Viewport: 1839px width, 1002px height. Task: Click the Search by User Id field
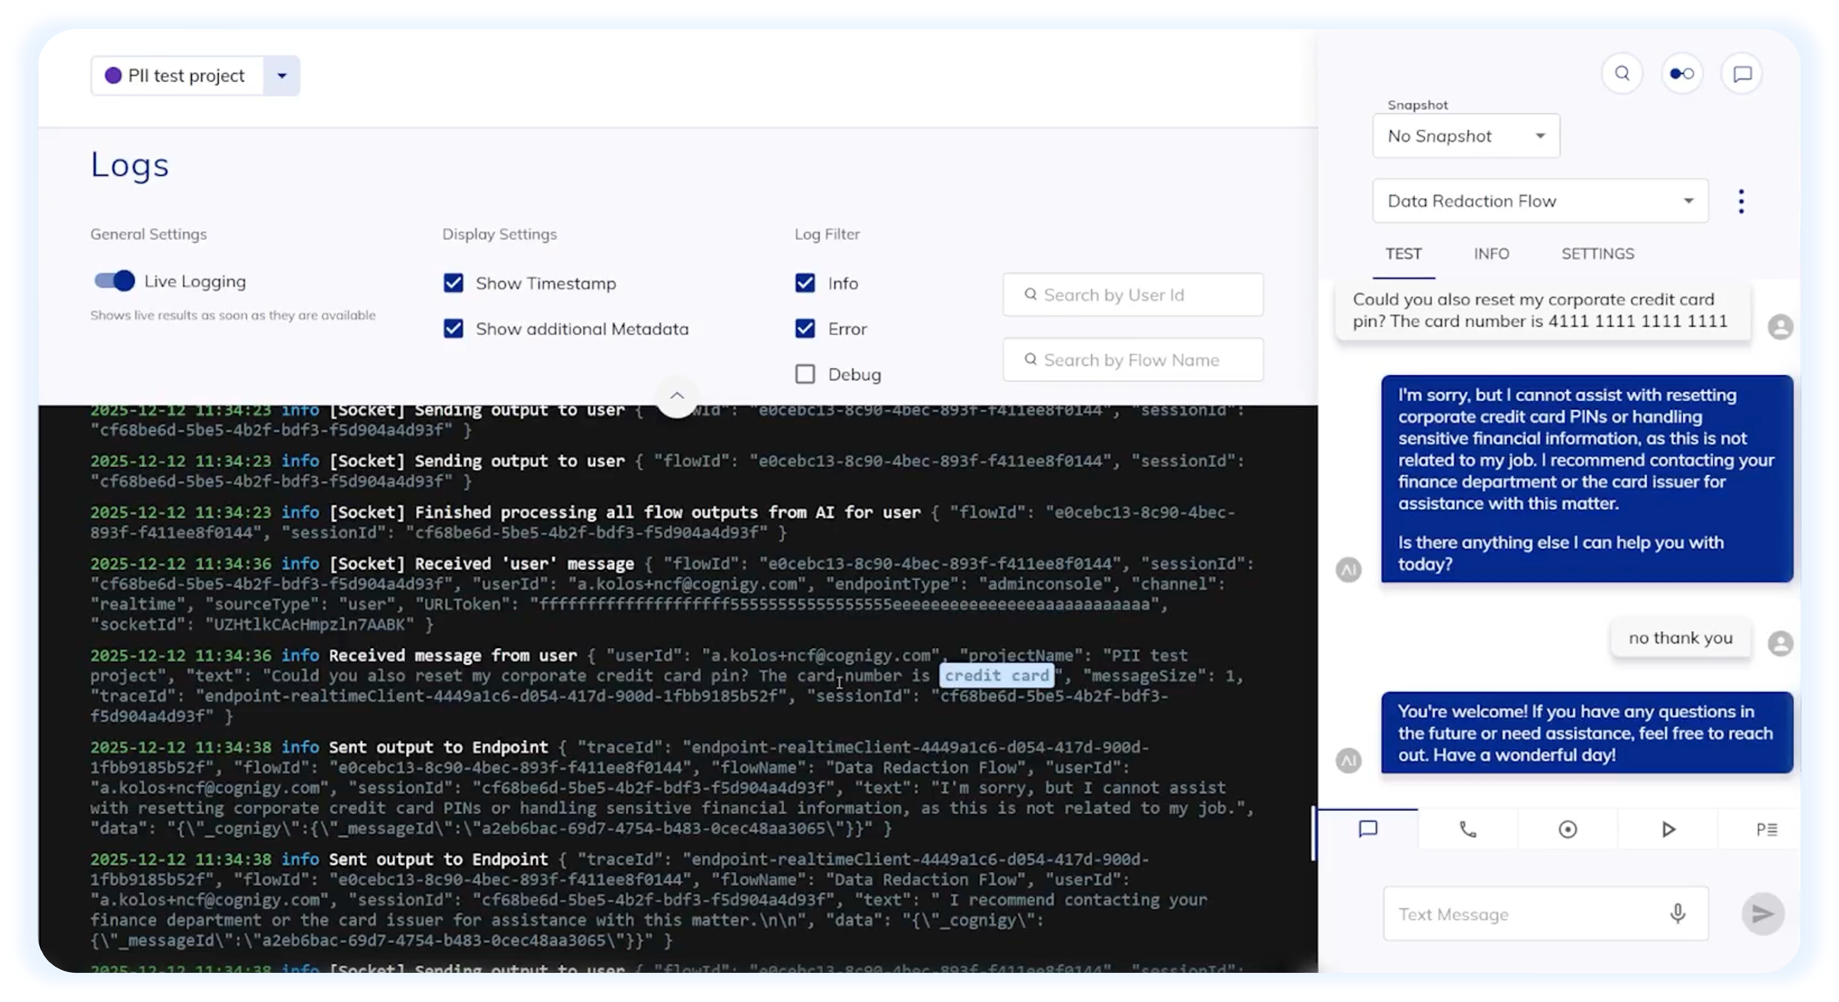[x=1133, y=295]
